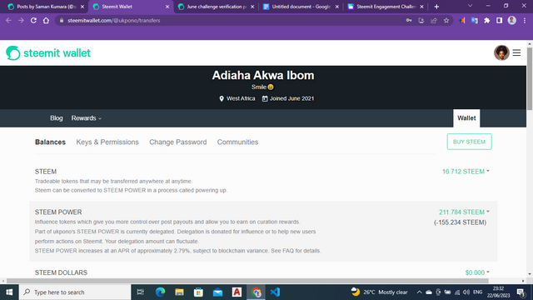Open Change Password
This screenshot has height=300, width=533.
point(177,142)
